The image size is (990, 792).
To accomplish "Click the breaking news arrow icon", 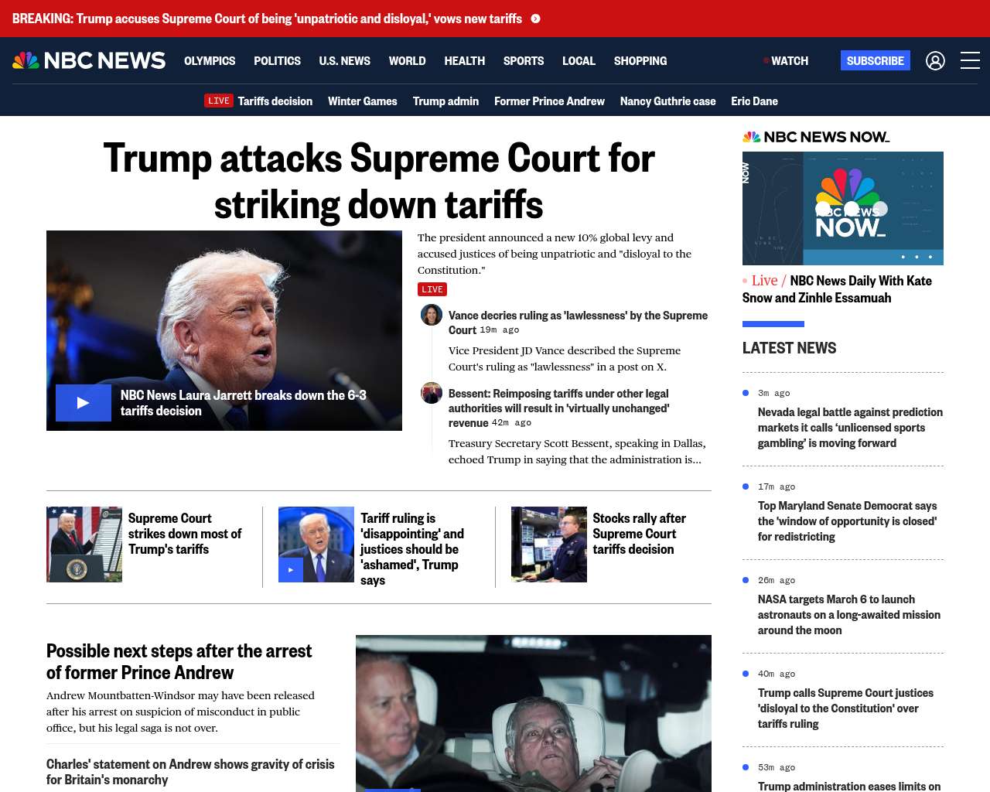I will (x=535, y=19).
